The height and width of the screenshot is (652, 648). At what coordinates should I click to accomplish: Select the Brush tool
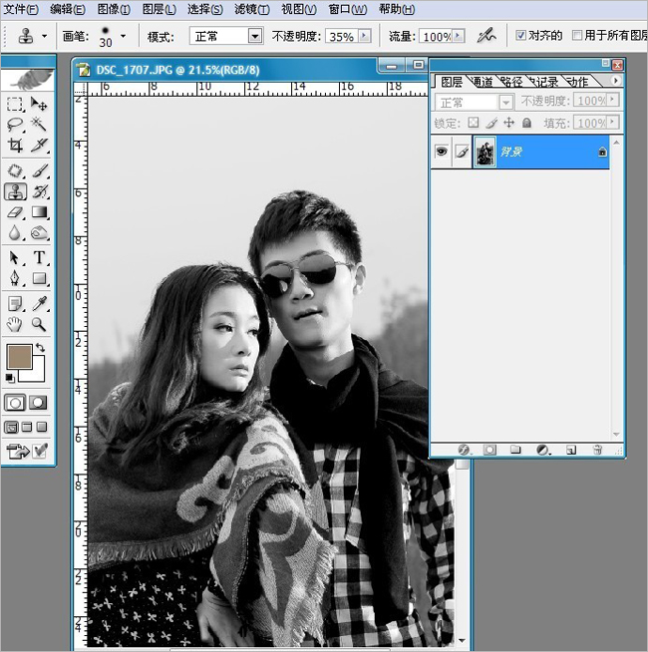[x=39, y=170]
